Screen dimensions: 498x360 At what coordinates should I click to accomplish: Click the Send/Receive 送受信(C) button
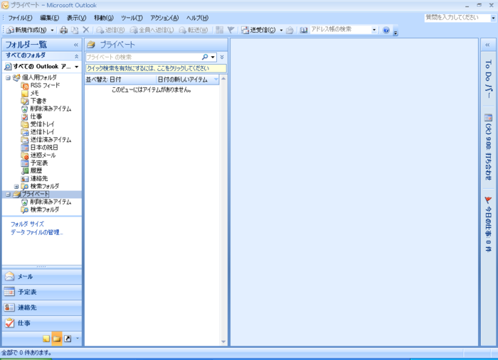click(258, 30)
